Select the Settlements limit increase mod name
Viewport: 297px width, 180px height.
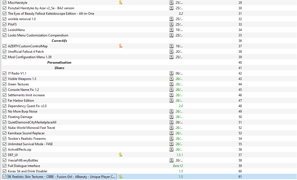coord(26,95)
